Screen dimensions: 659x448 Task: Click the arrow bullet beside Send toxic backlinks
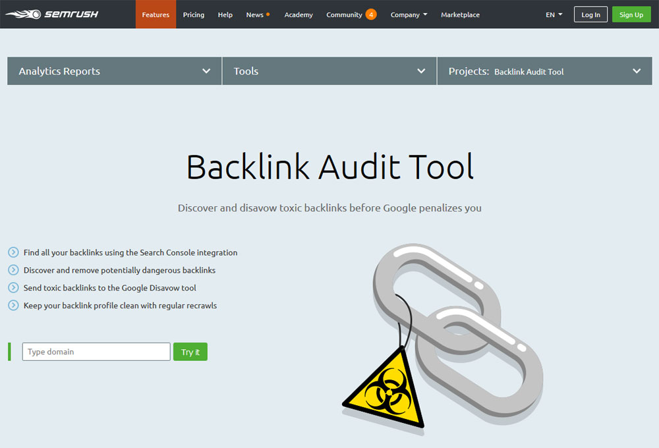13,287
